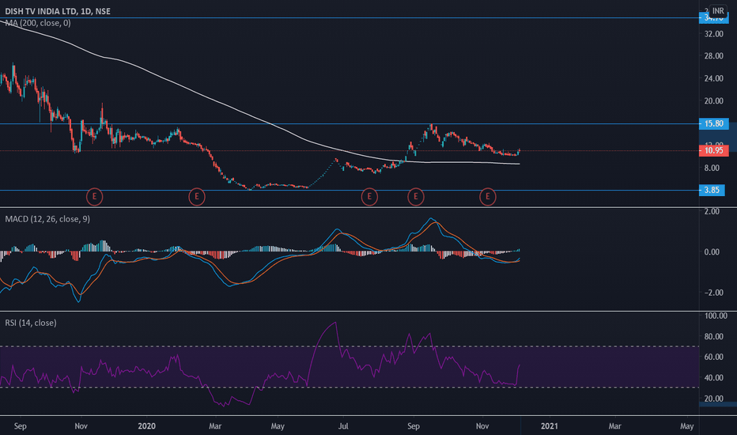This screenshot has height=435, width=737.
Task: Click the 2021 label on the time axis
Action: (550, 426)
